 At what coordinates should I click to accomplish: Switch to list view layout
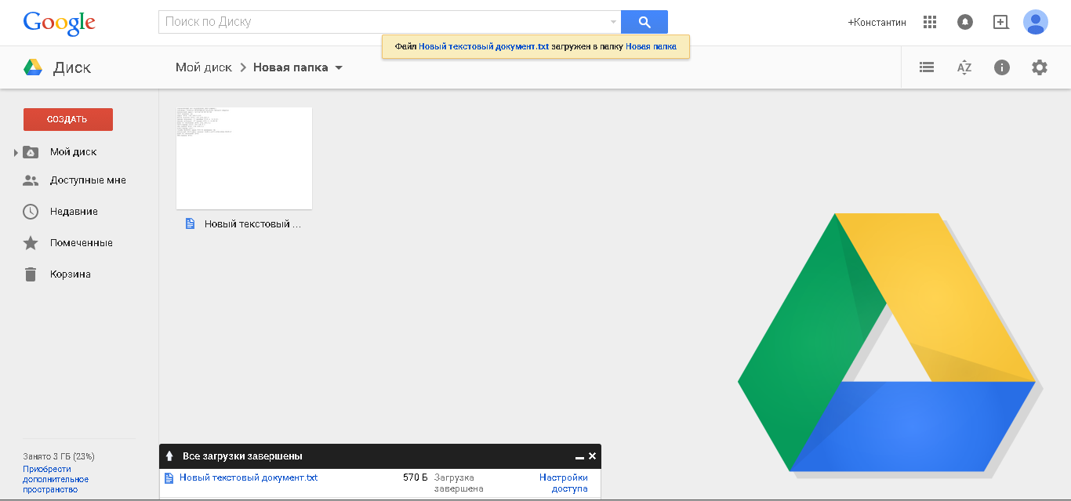click(927, 67)
